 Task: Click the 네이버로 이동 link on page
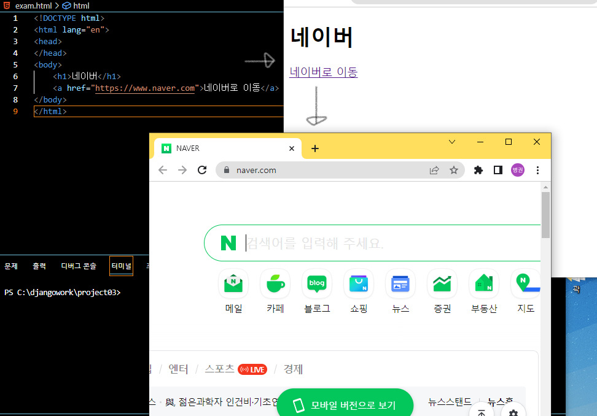[324, 72]
